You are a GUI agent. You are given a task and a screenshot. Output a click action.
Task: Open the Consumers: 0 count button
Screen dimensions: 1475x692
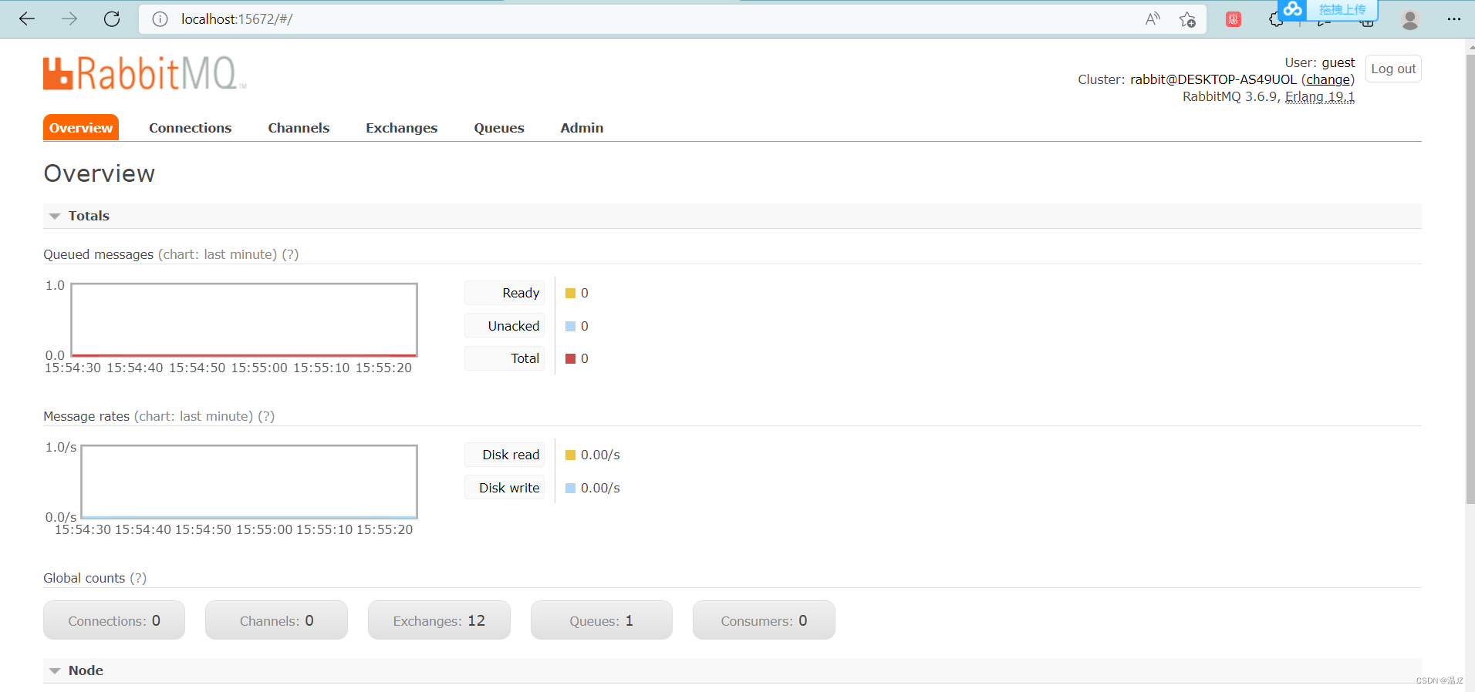[x=764, y=620]
